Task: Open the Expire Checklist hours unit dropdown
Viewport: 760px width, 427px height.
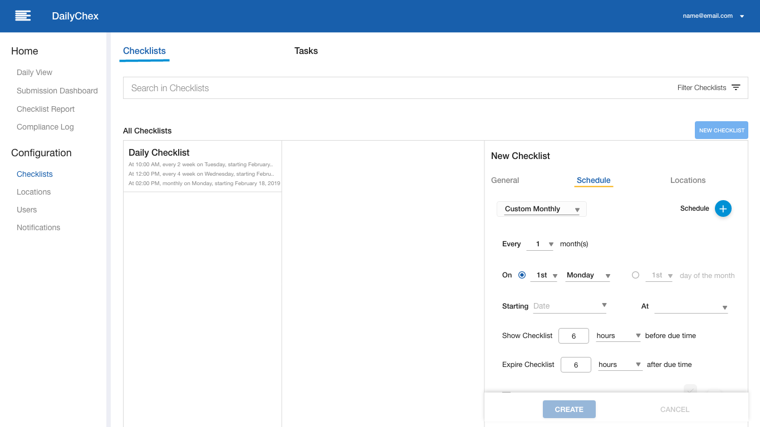Action: pos(620,365)
